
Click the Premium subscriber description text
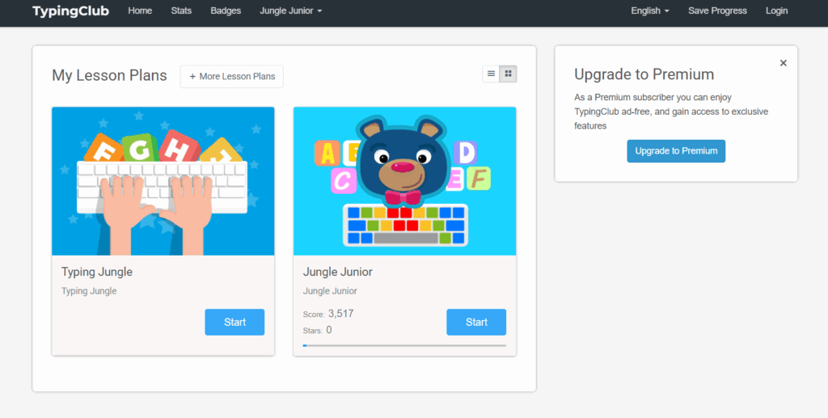671,112
